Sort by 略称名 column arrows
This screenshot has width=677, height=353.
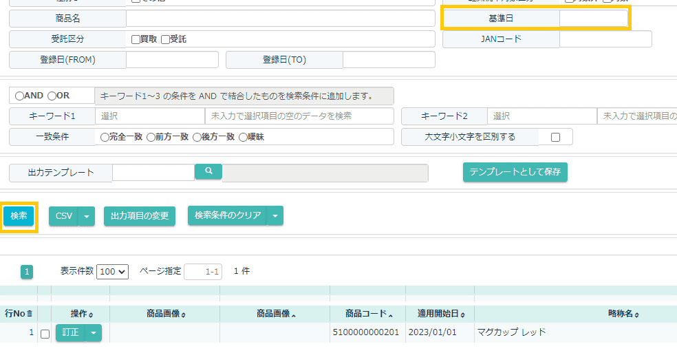point(637,315)
